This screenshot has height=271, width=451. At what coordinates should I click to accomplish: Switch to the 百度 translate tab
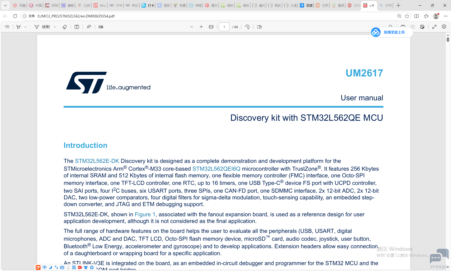pyautogui.click(x=306, y=5)
